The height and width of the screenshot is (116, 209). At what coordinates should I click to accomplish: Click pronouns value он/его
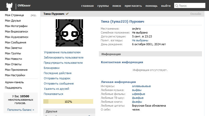tap(136, 29)
